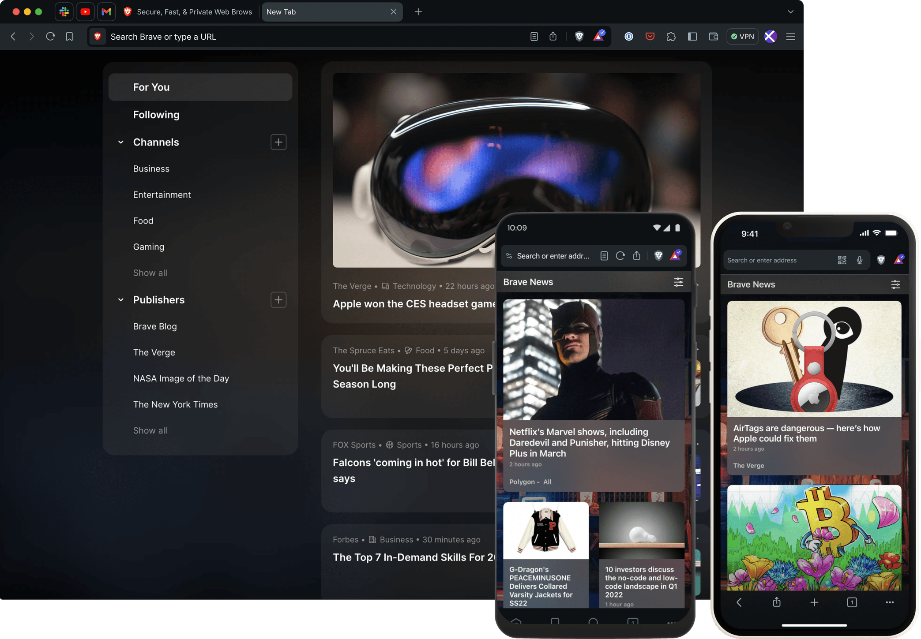Image resolution: width=921 pixels, height=639 pixels.
Task: Open the Falcons 'coming in hot' article
Action: coord(414,471)
